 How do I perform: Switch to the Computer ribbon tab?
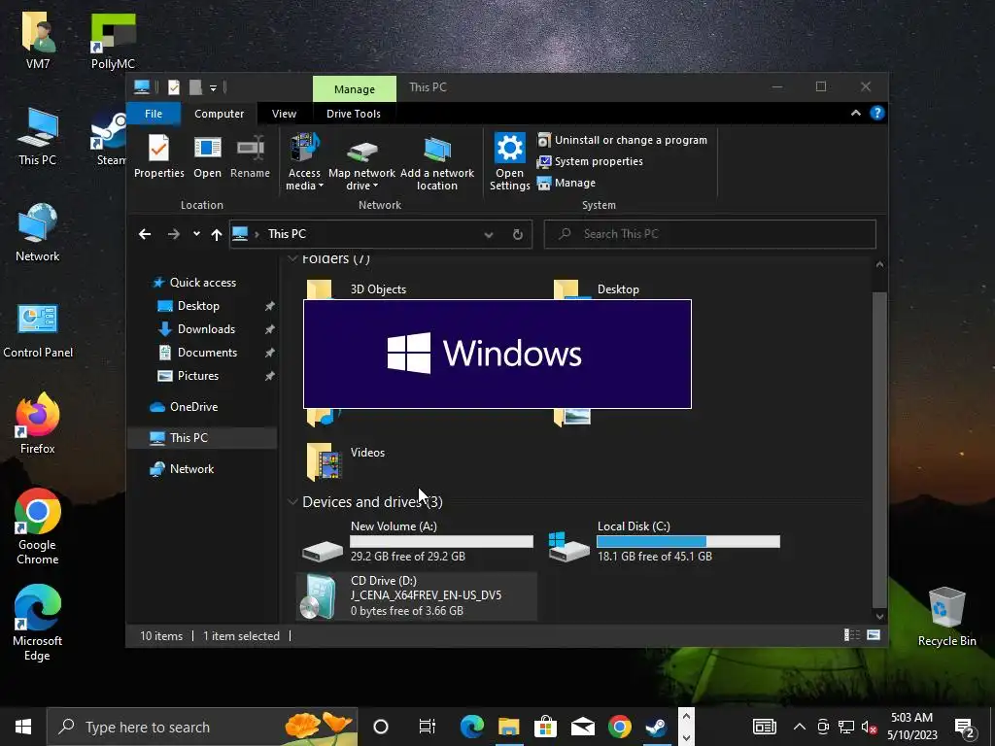pos(219,114)
